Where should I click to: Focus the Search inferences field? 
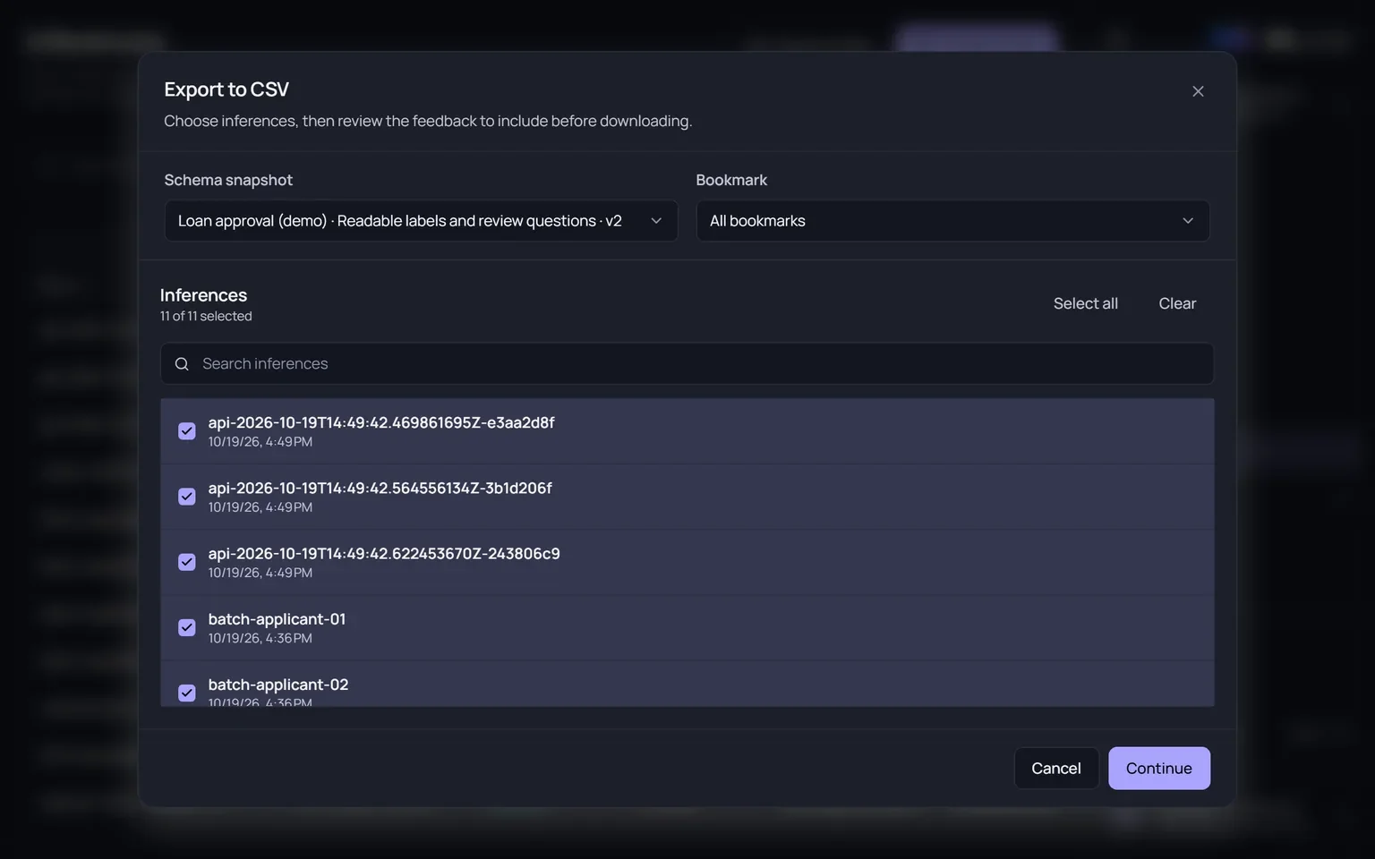(x=687, y=364)
